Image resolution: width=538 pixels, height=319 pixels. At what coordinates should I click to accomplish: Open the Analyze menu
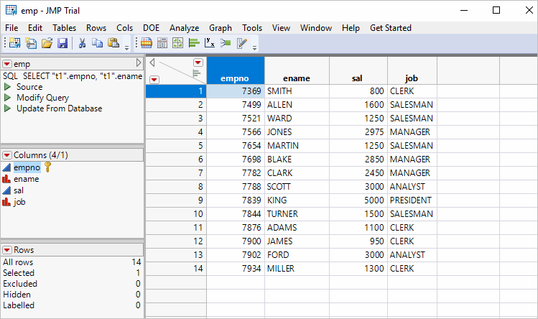[x=184, y=27]
